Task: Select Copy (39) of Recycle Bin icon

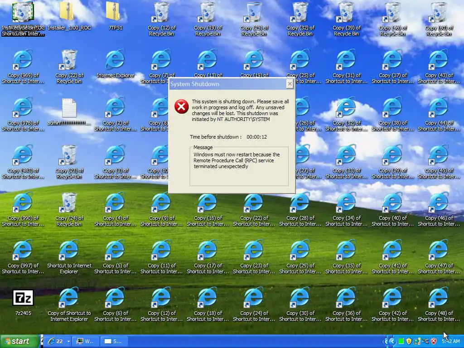Action: 346,19
